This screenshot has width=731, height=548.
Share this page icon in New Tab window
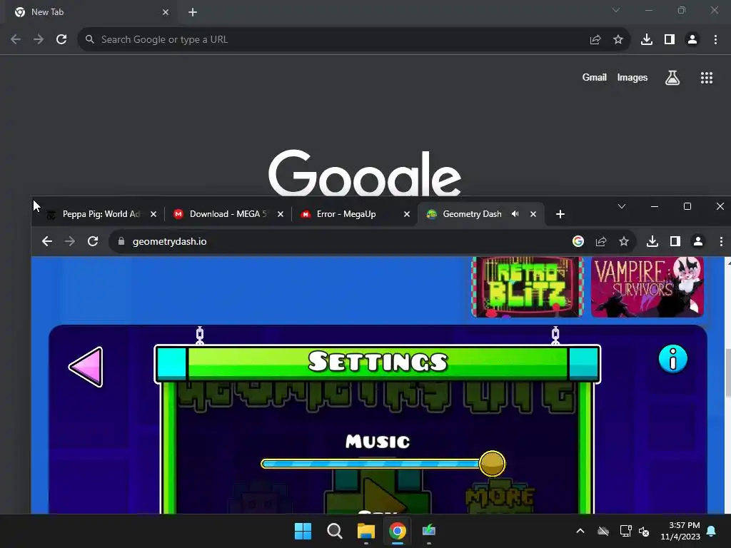595,40
